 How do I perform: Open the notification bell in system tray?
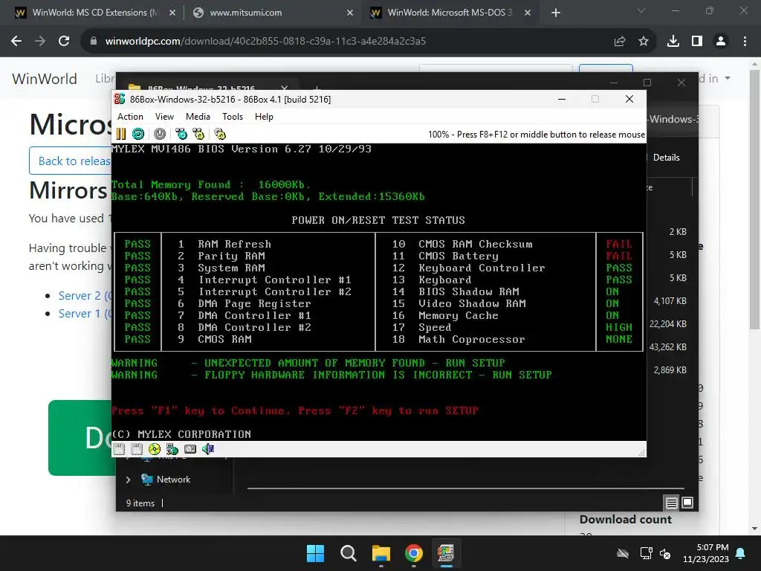click(741, 553)
